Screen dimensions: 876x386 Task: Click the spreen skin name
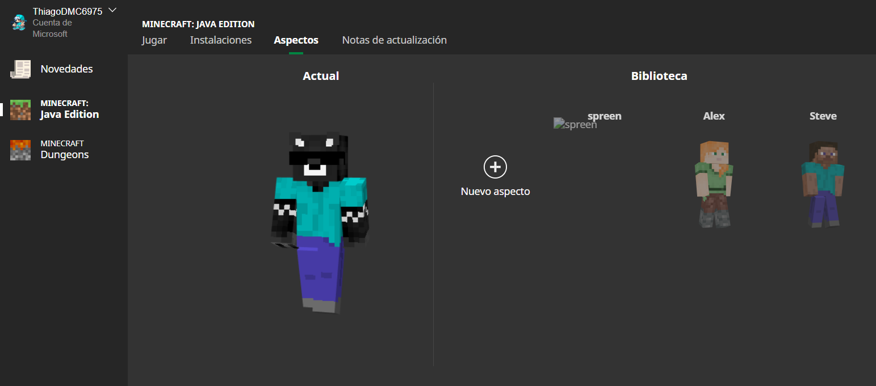[x=605, y=116]
